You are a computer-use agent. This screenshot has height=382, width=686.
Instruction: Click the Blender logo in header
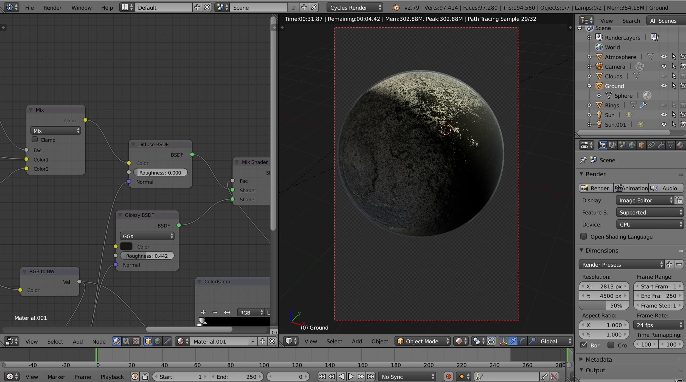pos(396,7)
